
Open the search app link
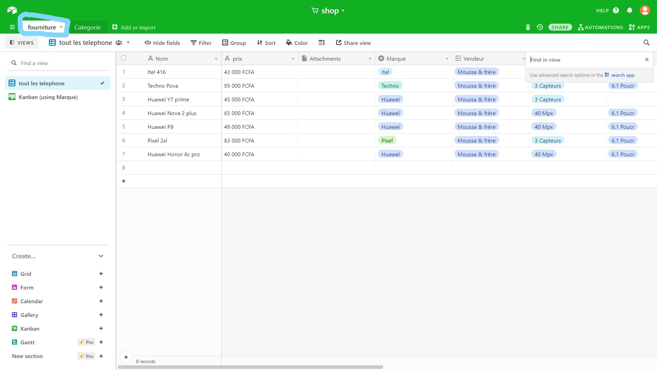pyautogui.click(x=620, y=75)
